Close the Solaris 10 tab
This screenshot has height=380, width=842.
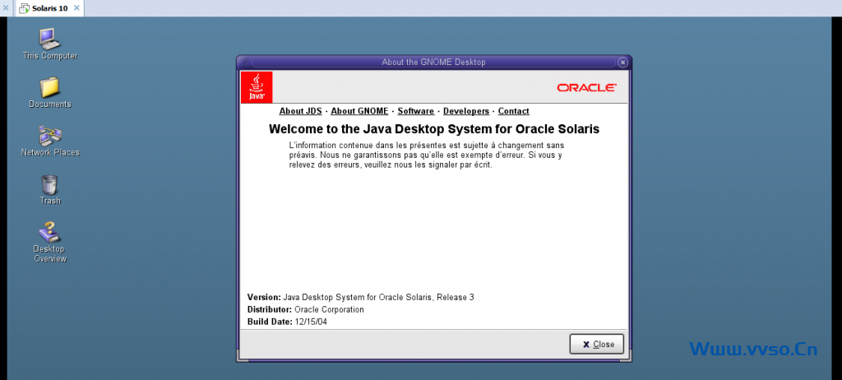pos(76,8)
